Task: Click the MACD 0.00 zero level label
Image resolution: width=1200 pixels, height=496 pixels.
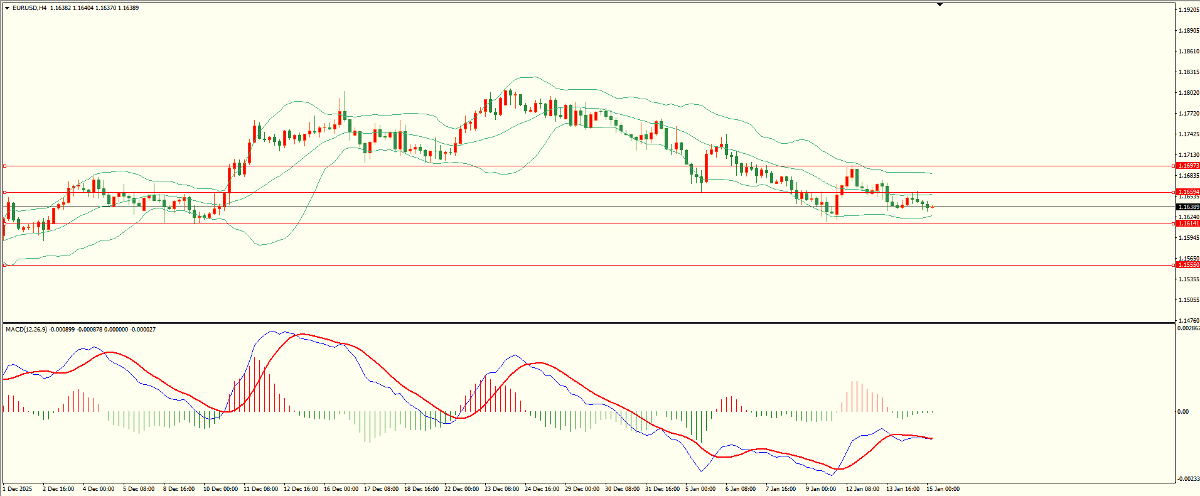Action: pos(1182,412)
